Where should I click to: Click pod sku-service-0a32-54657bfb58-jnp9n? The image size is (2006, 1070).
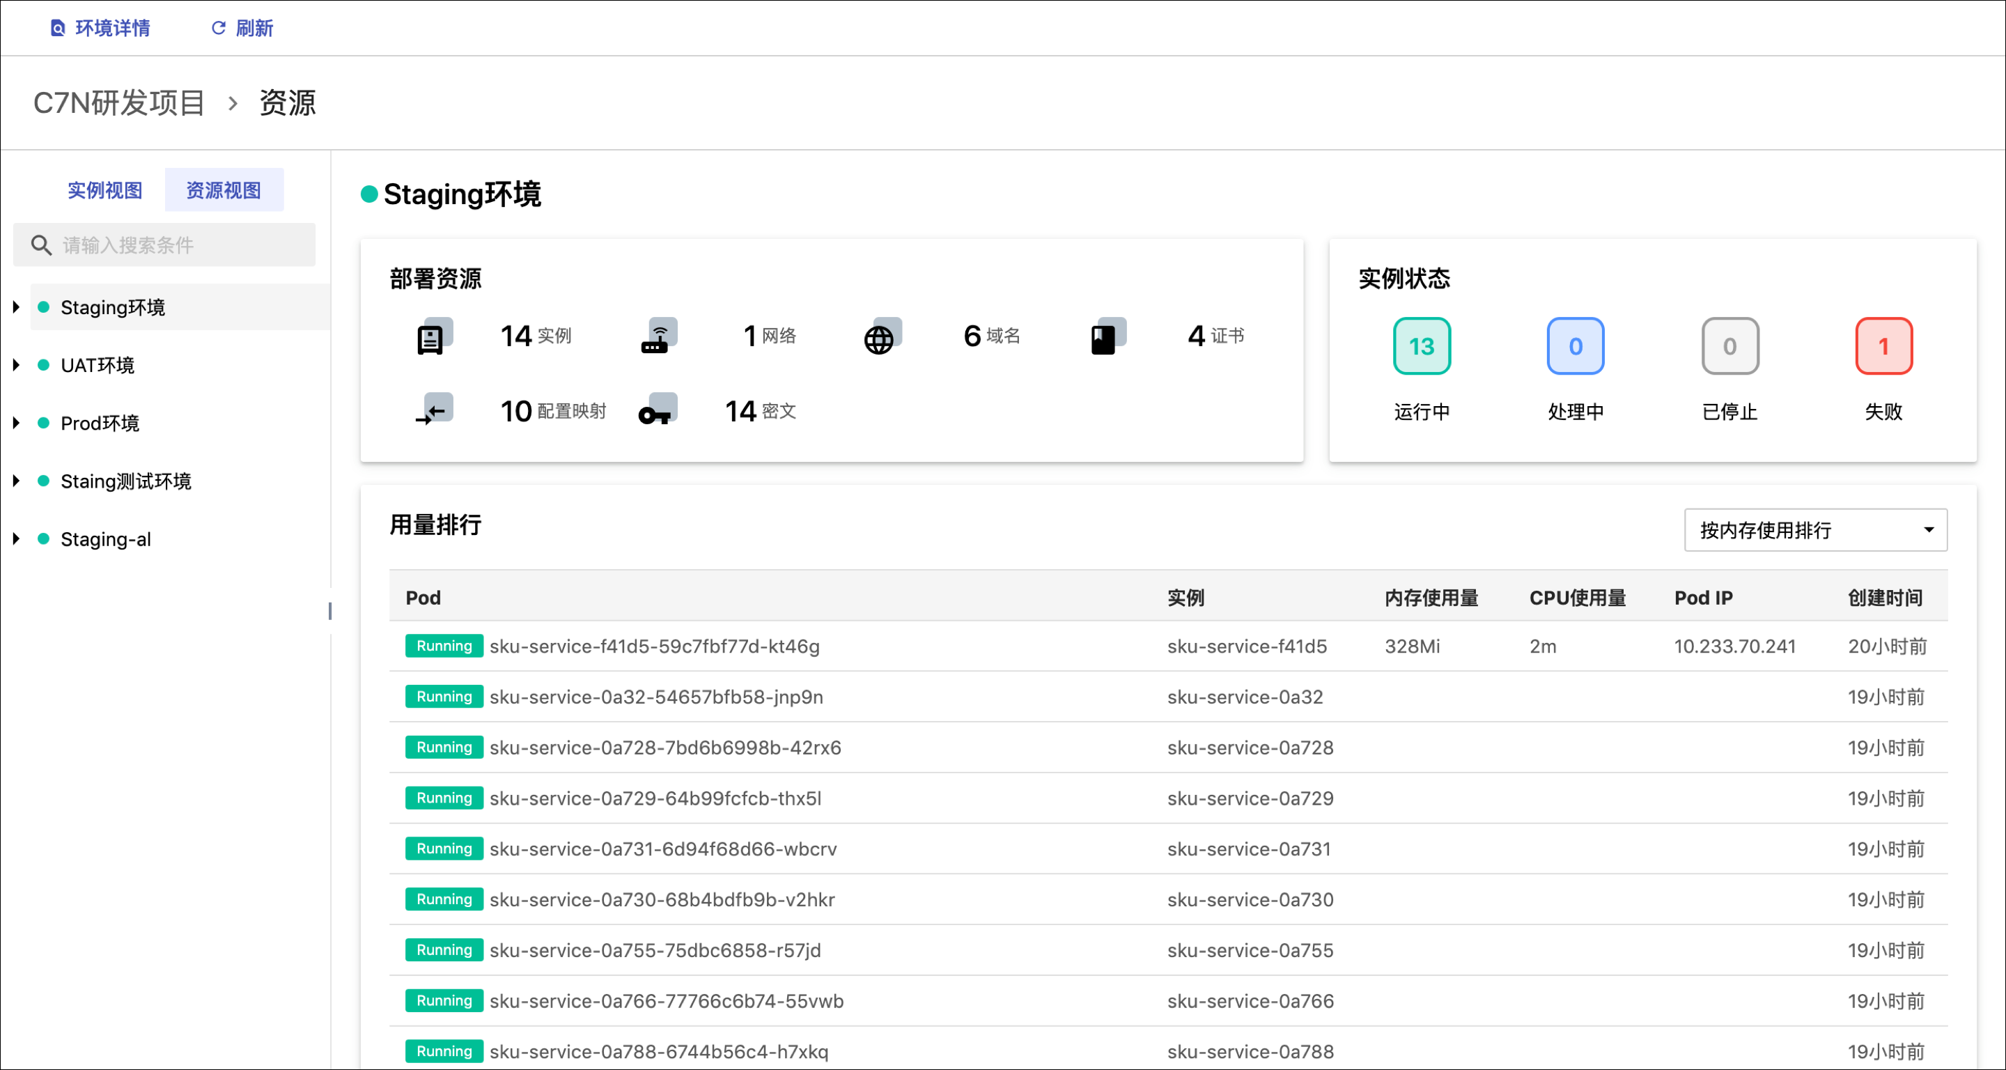pos(656,697)
